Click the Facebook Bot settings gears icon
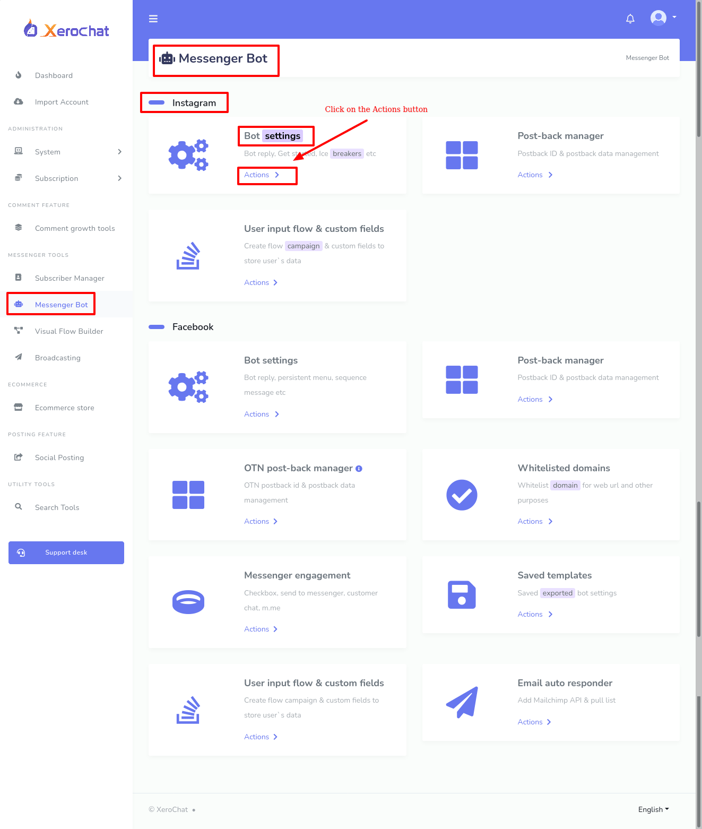The height and width of the screenshot is (829, 702). 188,387
